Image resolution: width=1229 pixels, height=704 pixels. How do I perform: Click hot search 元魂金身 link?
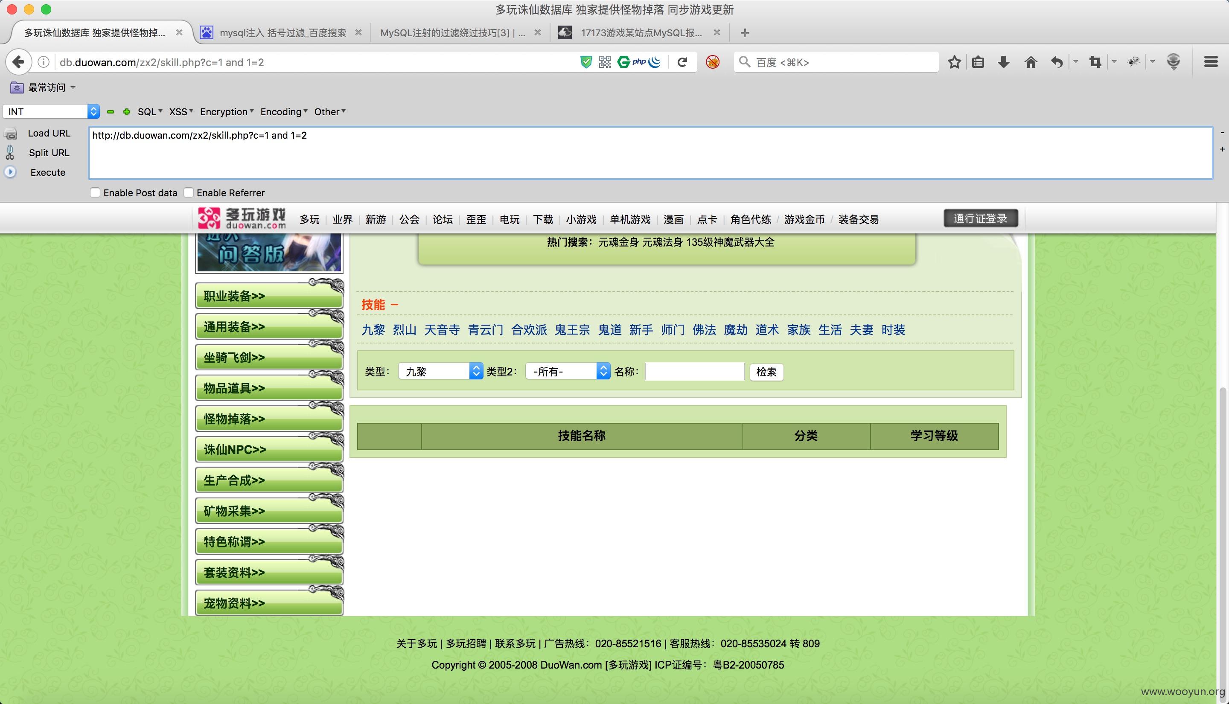coord(618,242)
